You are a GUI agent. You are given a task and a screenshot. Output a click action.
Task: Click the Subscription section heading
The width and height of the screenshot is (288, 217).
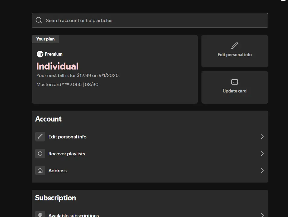click(x=55, y=198)
